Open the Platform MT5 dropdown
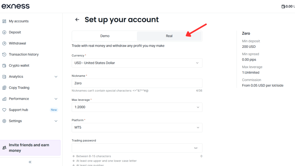 point(137,128)
